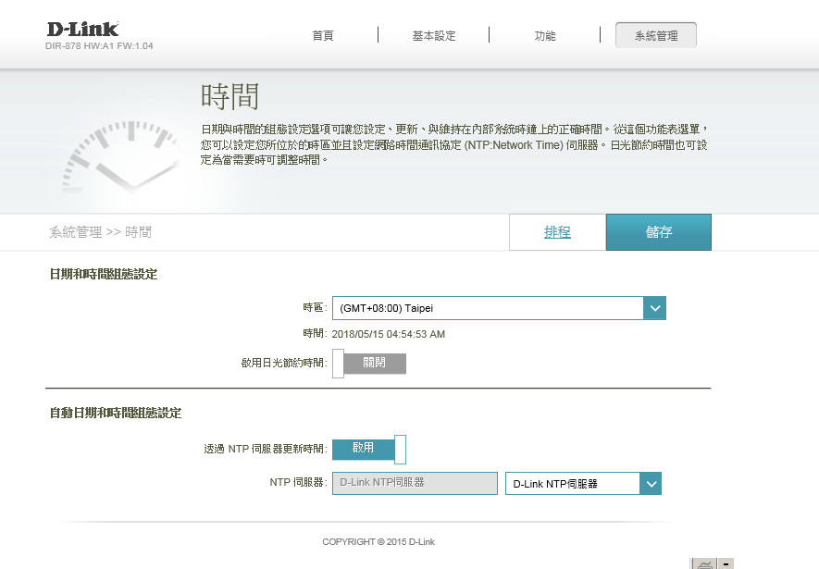Screen dimensions: 819x569
Task: Disable 透過 NTP 伺服器更新時間 switch
Action: [369, 449]
